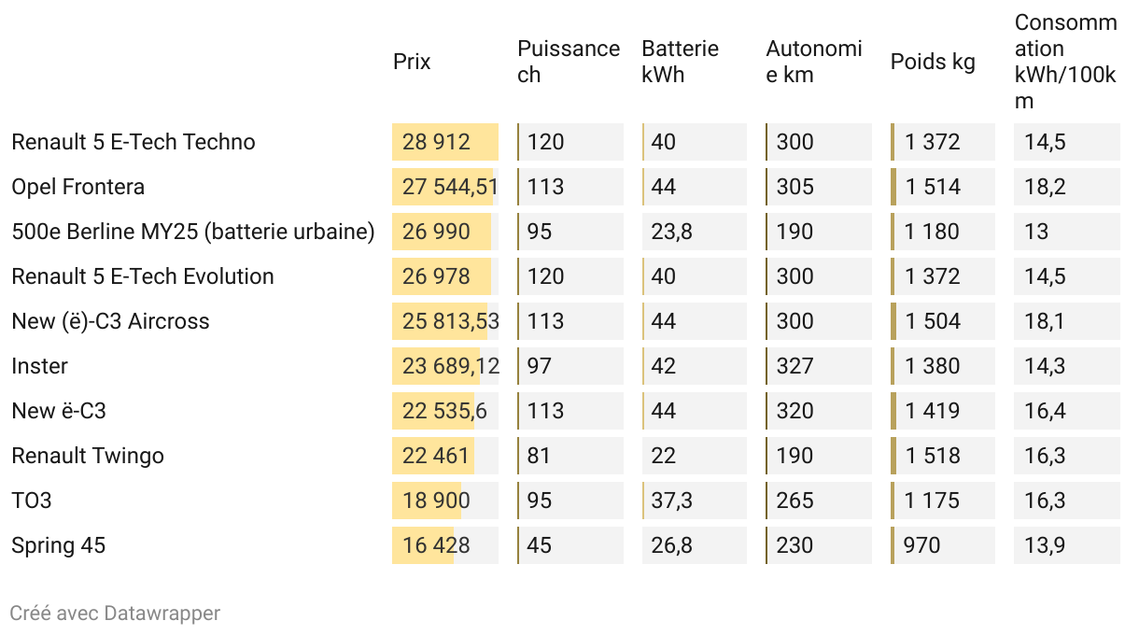Click the Batterie kWh column header
This screenshot has height=635, width=1139.
point(680,62)
